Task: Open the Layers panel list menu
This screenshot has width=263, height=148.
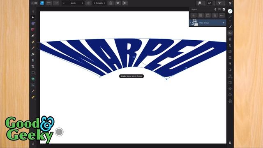Action: click(x=219, y=9)
